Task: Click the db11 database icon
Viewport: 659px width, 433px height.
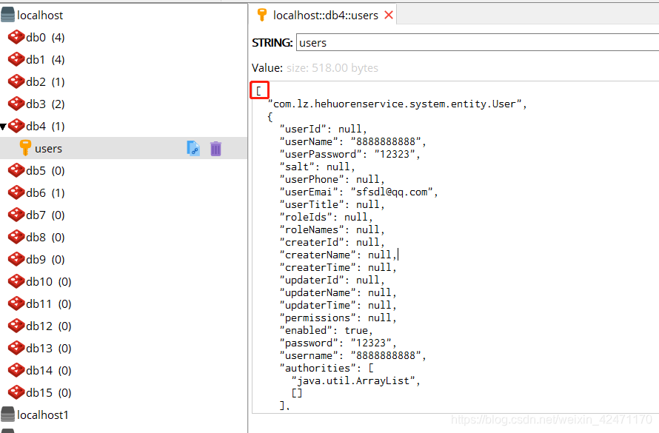Action: point(16,303)
